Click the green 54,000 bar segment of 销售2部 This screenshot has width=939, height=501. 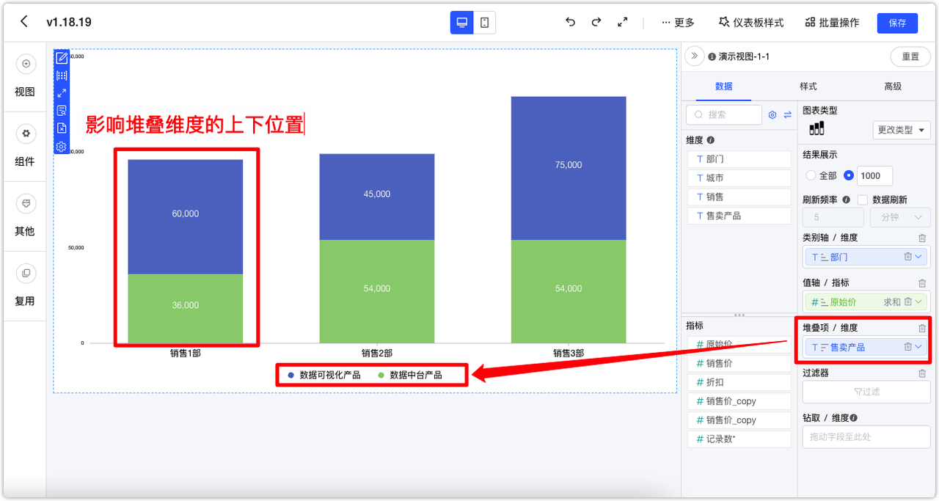pos(376,291)
